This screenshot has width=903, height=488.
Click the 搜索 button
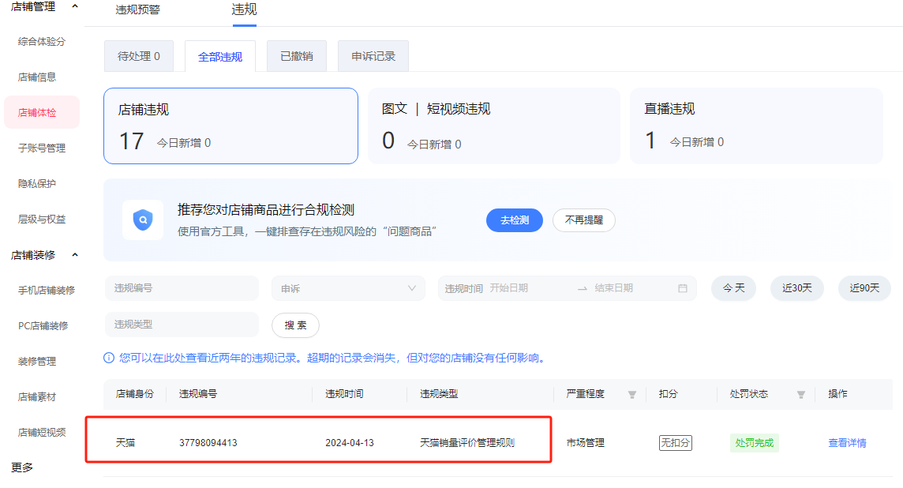click(295, 325)
